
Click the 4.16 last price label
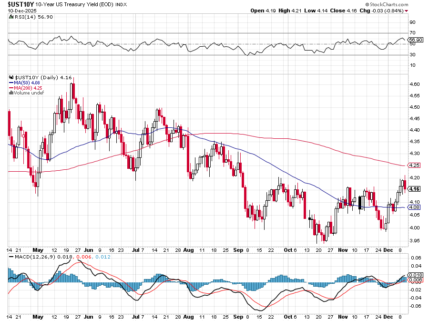point(414,189)
